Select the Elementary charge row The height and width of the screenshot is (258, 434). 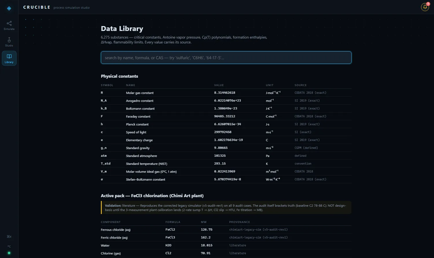click(x=226, y=140)
